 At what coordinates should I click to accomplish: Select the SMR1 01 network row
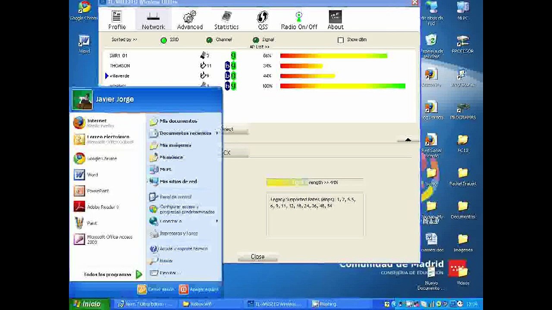point(259,56)
